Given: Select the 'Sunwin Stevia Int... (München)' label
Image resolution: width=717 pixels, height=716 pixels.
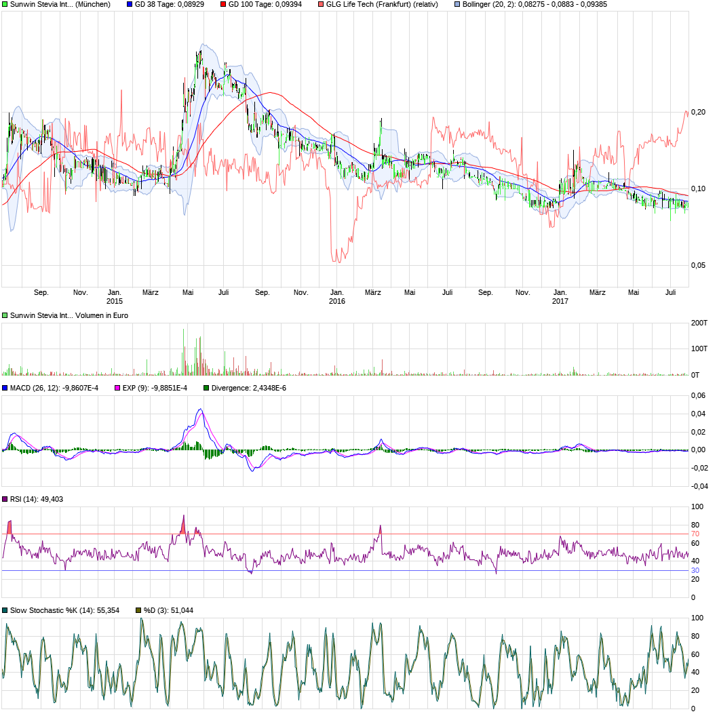Looking at the screenshot, I should 60,5.
